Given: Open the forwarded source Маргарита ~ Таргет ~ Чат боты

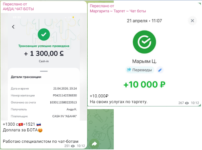Looking at the screenshot, I should click(118, 11).
